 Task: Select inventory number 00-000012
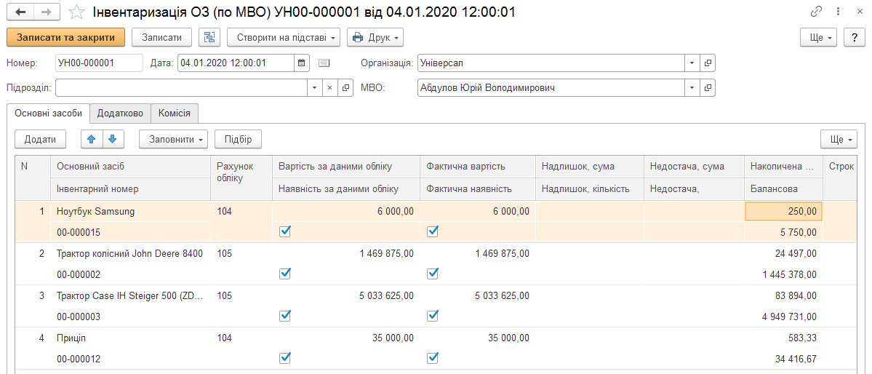click(x=131, y=359)
